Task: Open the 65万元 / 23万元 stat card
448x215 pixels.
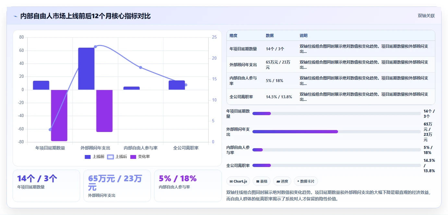Action: 117,185
